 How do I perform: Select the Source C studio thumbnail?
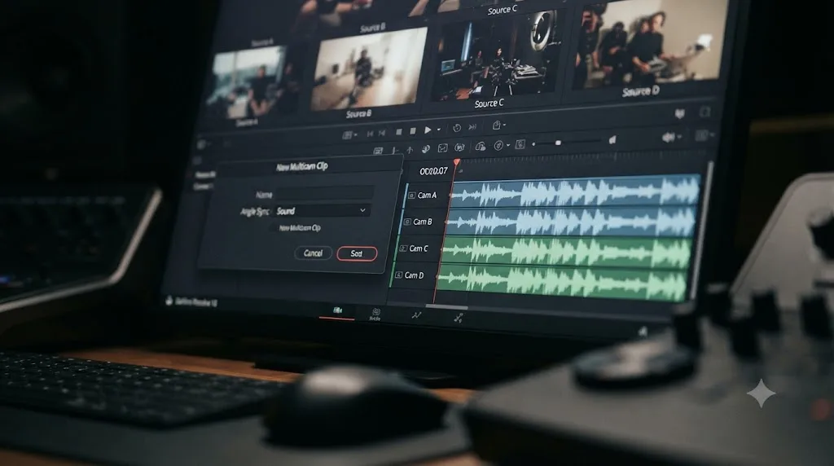495,56
